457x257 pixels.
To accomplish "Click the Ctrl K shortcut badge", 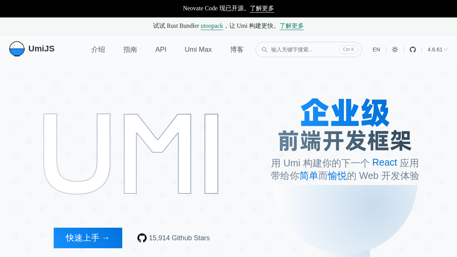I will pyautogui.click(x=349, y=49).
